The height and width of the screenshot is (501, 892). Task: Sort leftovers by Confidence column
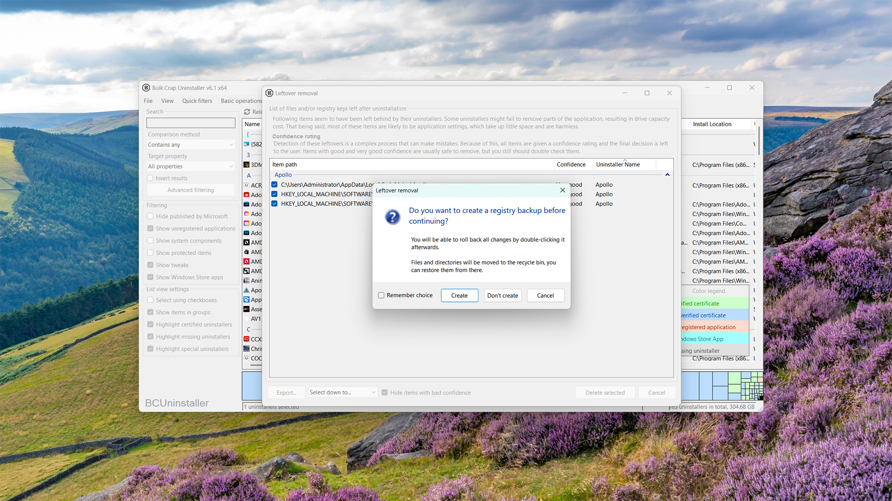(574, 165)
